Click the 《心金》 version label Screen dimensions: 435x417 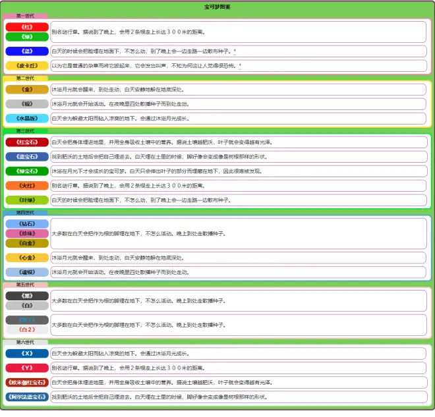coord(27,258)
